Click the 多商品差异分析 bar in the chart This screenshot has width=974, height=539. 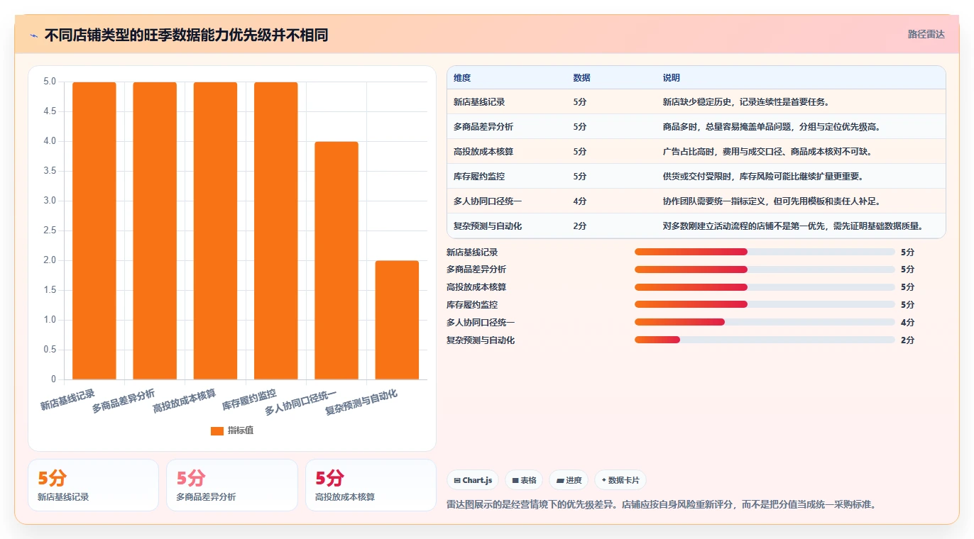tap(155, 230)
